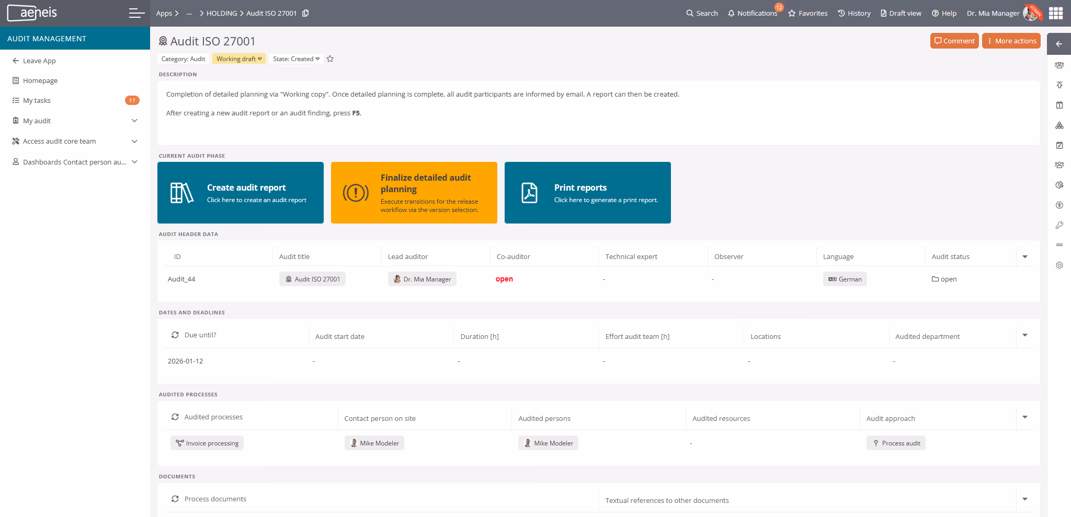Refresh the Process documents column
The image size is (1071, 517).
pos(175,499)
